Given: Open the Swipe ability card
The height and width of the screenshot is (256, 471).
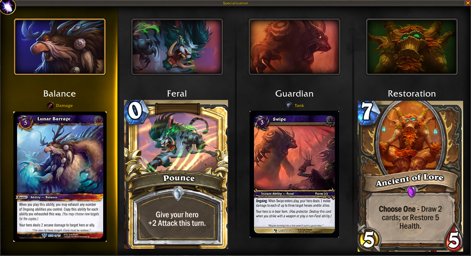Looking at the screenshot, I should point(294,174).
